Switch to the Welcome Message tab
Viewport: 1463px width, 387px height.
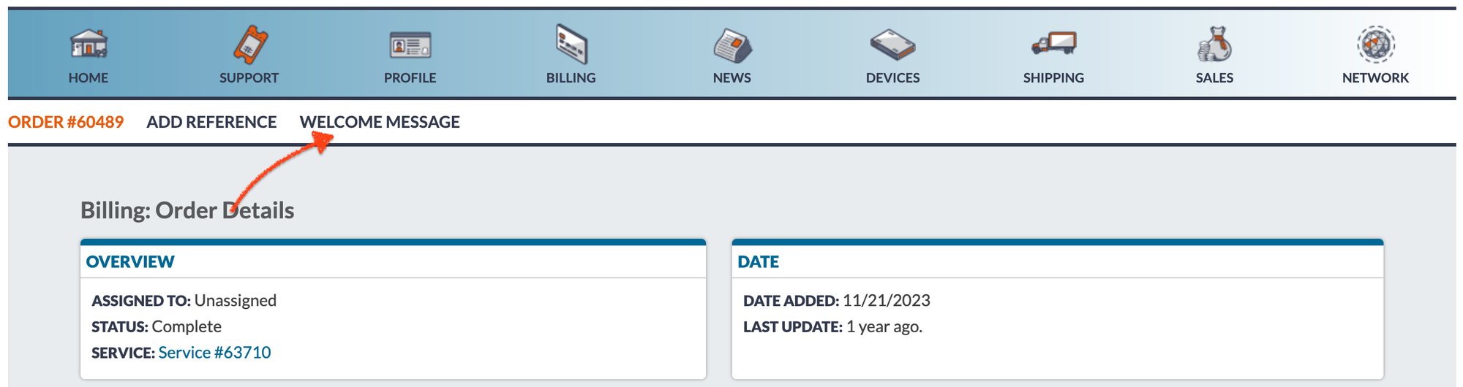click(x=380, y=122)
